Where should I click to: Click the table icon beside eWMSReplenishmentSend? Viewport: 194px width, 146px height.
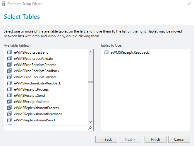(9, 120)
